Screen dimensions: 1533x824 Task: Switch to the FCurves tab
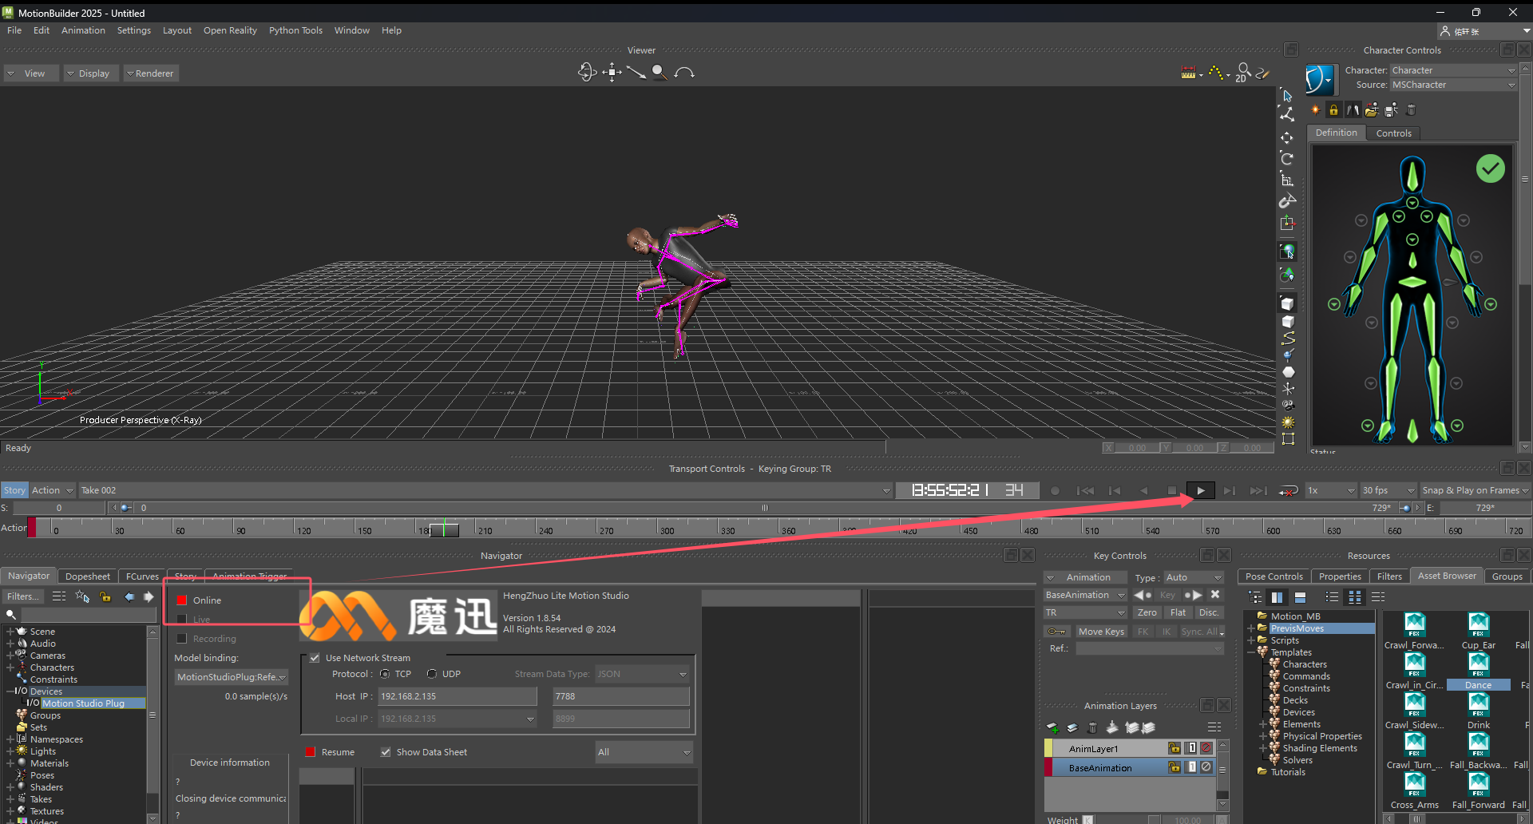coord(142,576)
